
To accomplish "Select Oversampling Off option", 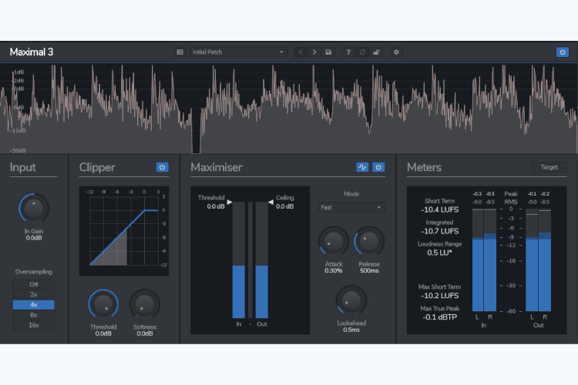I will point(34,284).
